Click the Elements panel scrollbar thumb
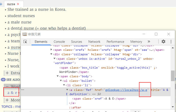The height and width of the screenshot is (112, 176). pyautogui.click(x=173, y=76)
